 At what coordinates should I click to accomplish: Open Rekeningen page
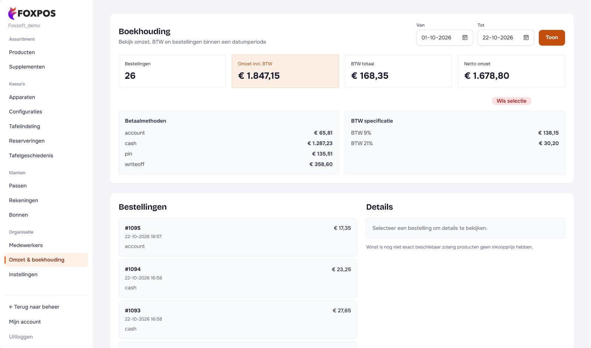tap(23, 201)
